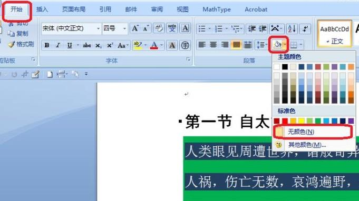Image resolution: width=359 pixels, height=201 pixels.
Task: Click the Multilevel List icon
Action: (x=237, y=29)
